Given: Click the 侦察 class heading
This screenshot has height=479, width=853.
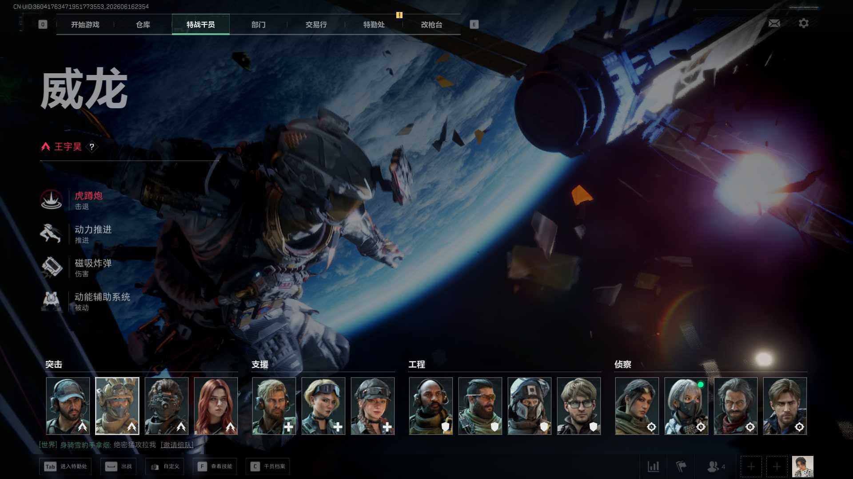Looking at the screenshot, I should pos(623,365).
